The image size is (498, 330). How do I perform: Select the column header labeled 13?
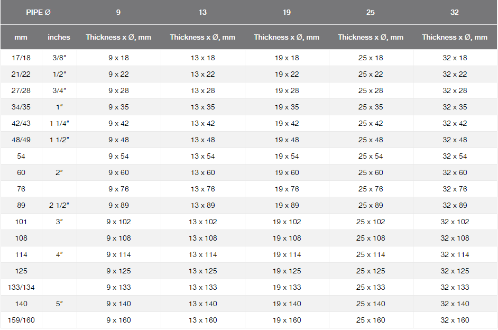[x=202, y=12]
